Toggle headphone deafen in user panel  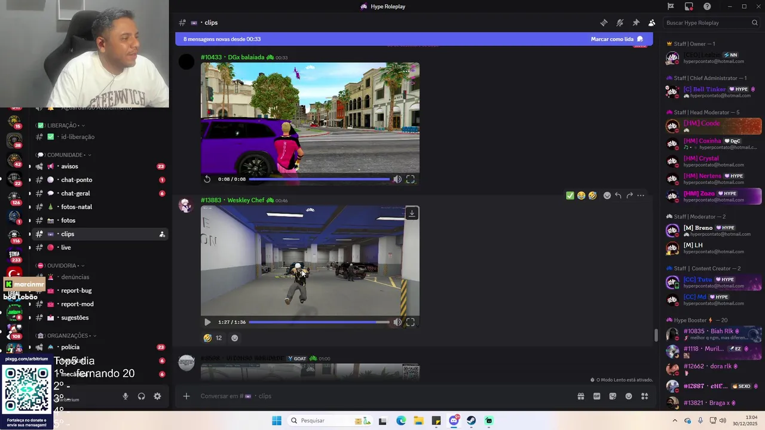coord(142,396)
